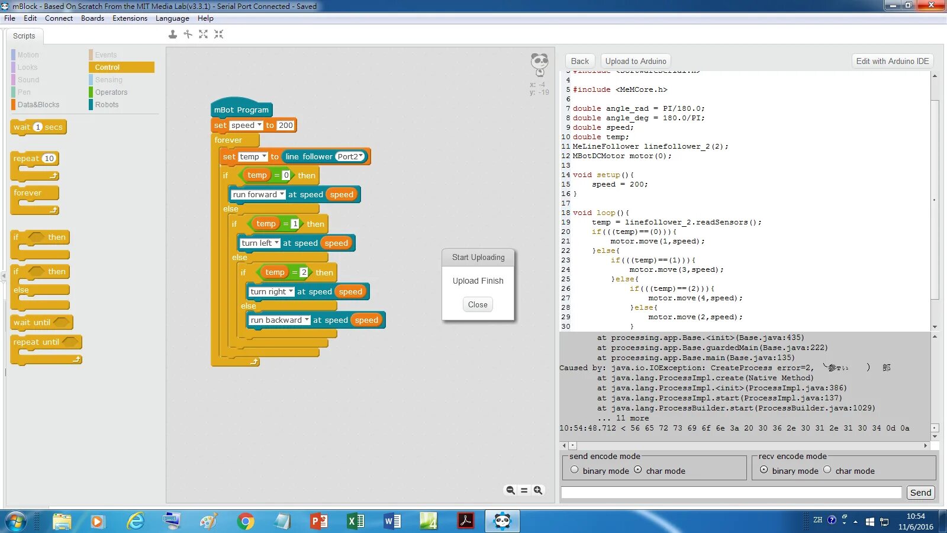Viewport: 947px width, 533px height.
Task: Open the Edit menu
Action: point(30,18)
